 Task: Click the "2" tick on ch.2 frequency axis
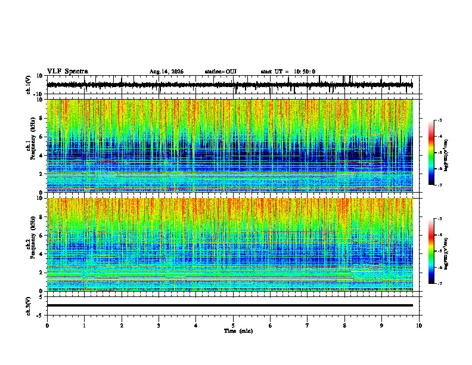coord(42,273)
